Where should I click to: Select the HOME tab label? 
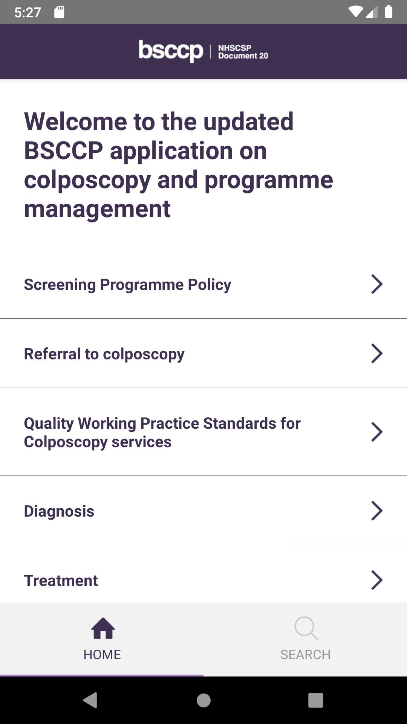[x=102, y=655]
